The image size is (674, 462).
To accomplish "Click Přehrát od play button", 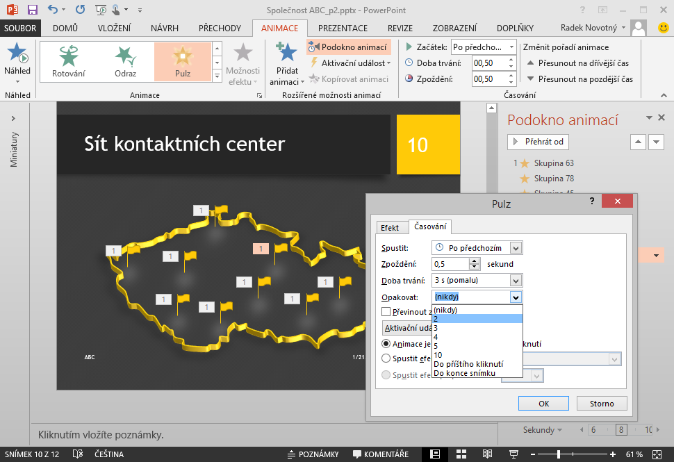I will 538,142.
